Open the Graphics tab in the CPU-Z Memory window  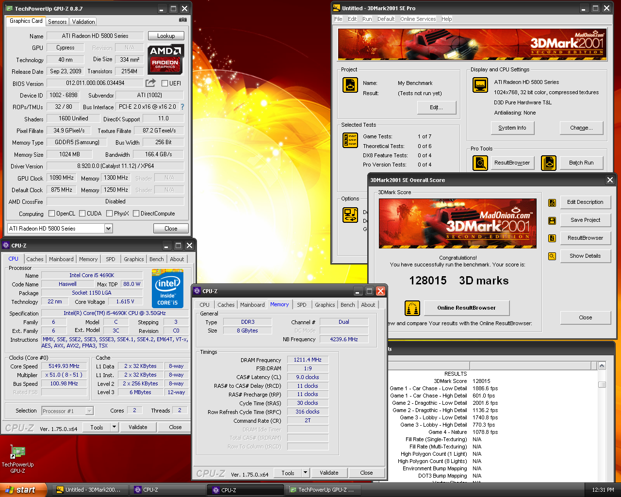click(325, 305)
